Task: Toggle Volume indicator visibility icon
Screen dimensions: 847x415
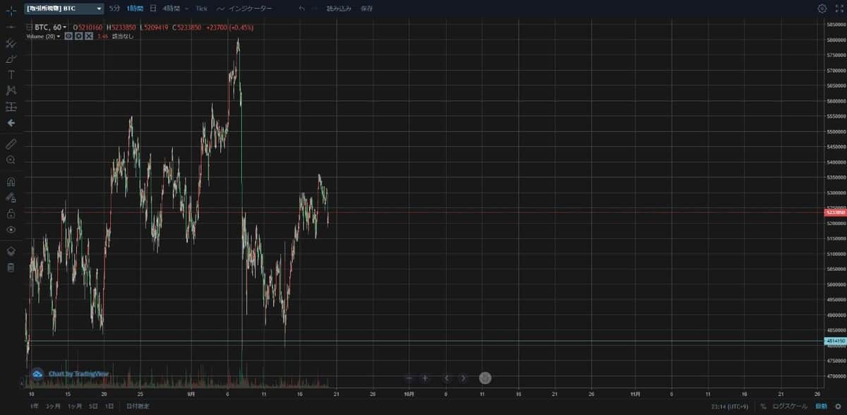Action: 68,36
